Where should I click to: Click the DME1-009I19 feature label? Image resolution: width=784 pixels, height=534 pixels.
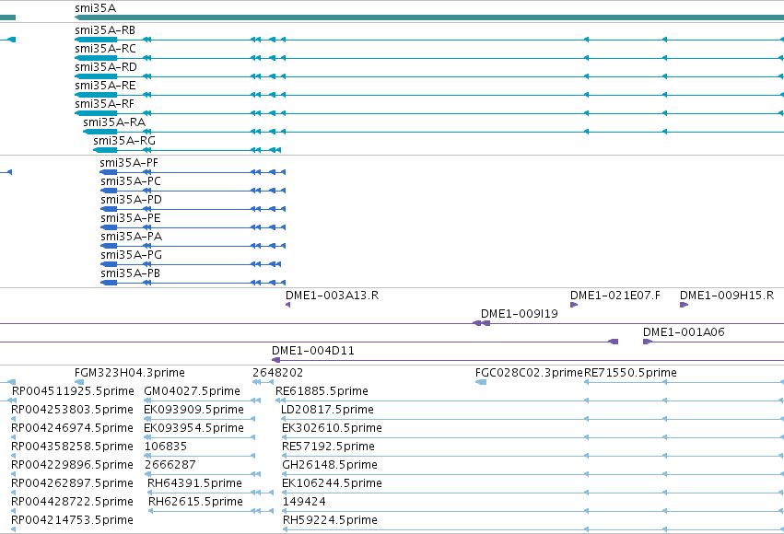tap(519, 314)
